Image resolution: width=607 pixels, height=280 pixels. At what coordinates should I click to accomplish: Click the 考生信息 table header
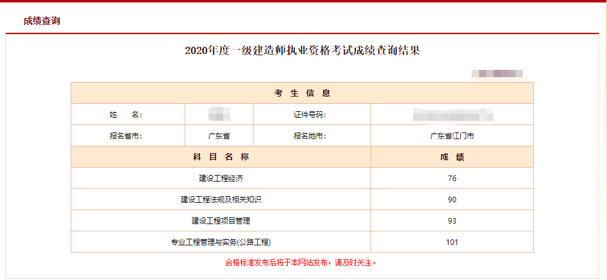302,93
